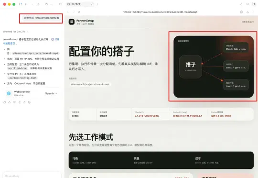Expand the Worked for 2m 27s details
Viewport: 258px width, 178px height.
click(x=16, y=32)
